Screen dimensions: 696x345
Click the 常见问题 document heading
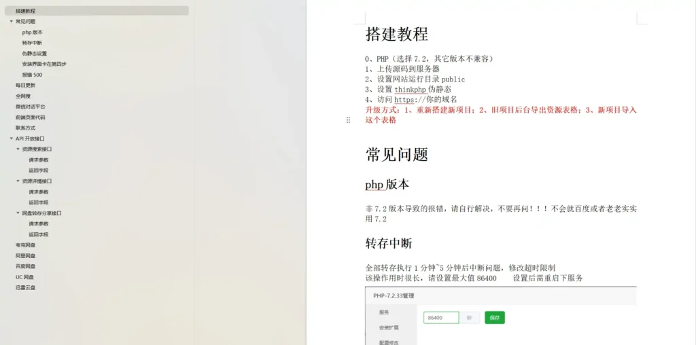click(x=397, y=154)
